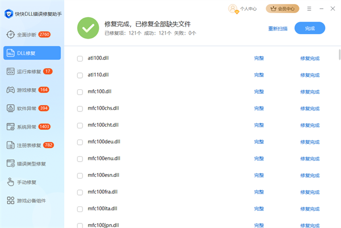Click the 全面诊断 sidebar icon
Screen dimensions: 341x228
tap(10, 35)
